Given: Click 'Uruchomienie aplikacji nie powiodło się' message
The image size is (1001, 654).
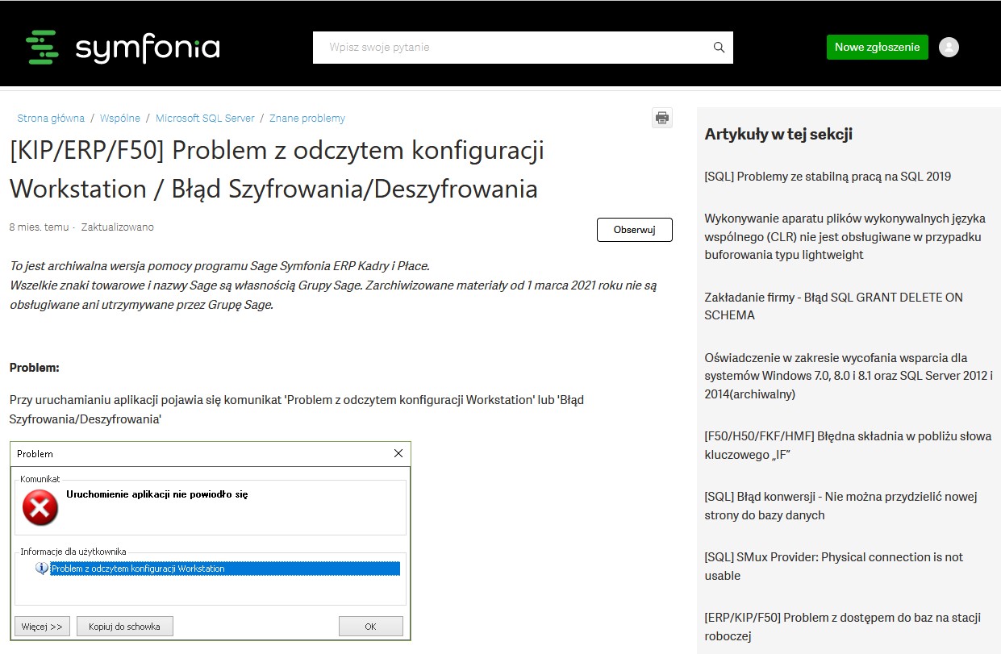Looking at the screenshot, I should coord(157,494).
